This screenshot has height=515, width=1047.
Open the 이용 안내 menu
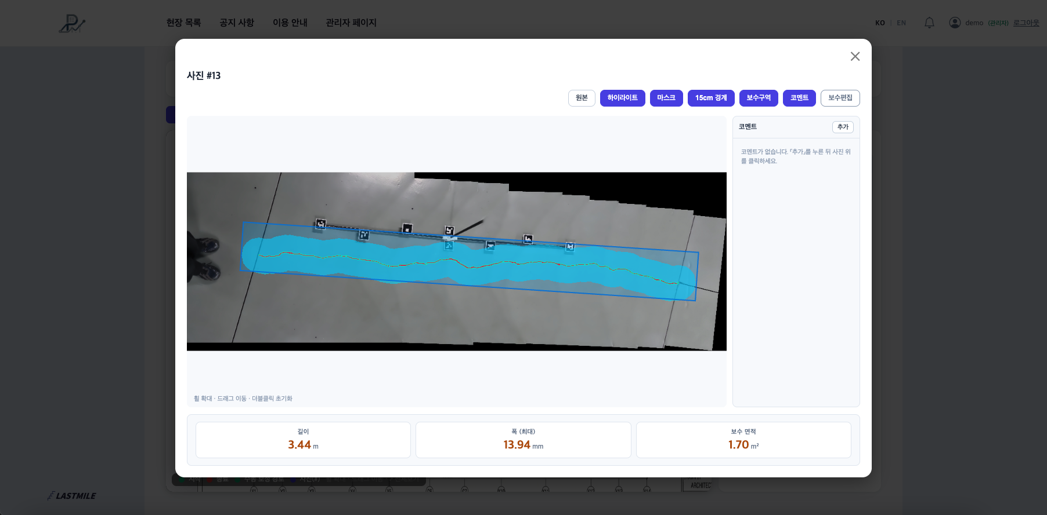[x=290, y=23]
